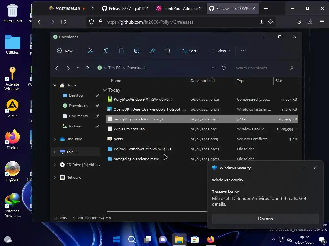The image size is (329, 246).
Task: Dismiss the Windows Security notification
Action: pos(265,219)
